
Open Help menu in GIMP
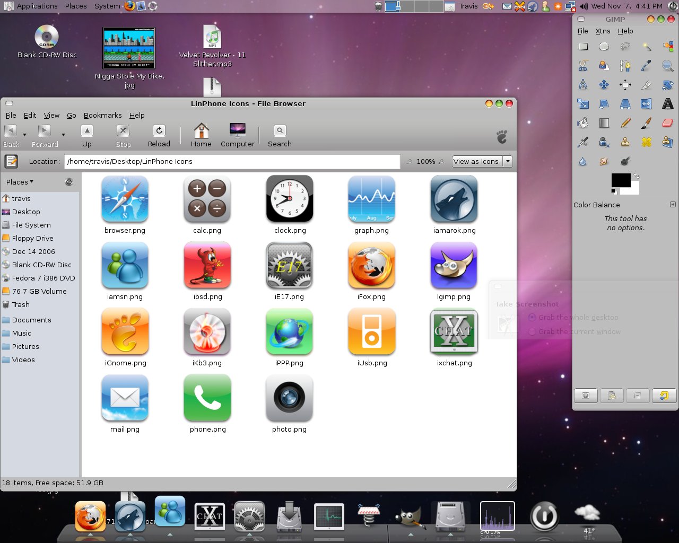(625, 31)
